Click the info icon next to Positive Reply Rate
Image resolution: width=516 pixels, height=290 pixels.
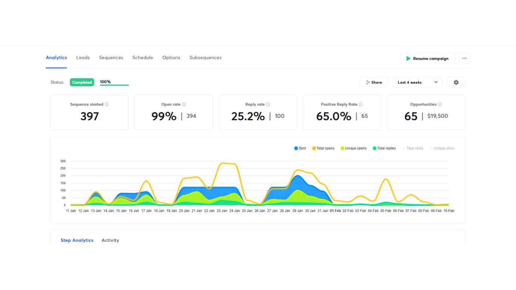click(x=361, y=105)
